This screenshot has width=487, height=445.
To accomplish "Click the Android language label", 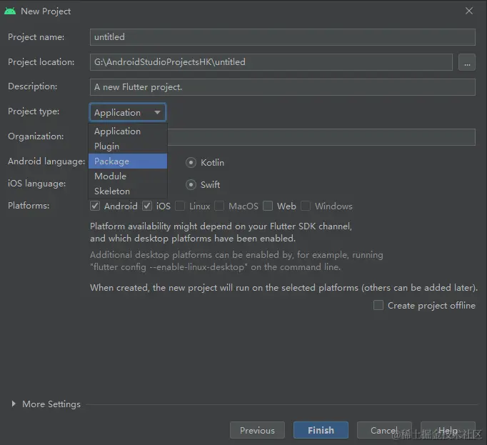I will [46, 161].
